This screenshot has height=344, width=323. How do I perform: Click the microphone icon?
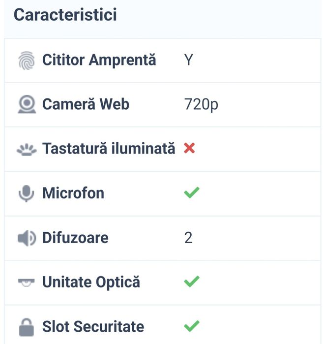[x=27, y=193]
